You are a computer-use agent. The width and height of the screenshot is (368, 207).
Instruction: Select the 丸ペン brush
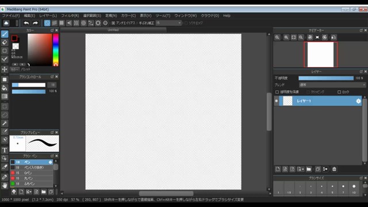coord(32,178)
